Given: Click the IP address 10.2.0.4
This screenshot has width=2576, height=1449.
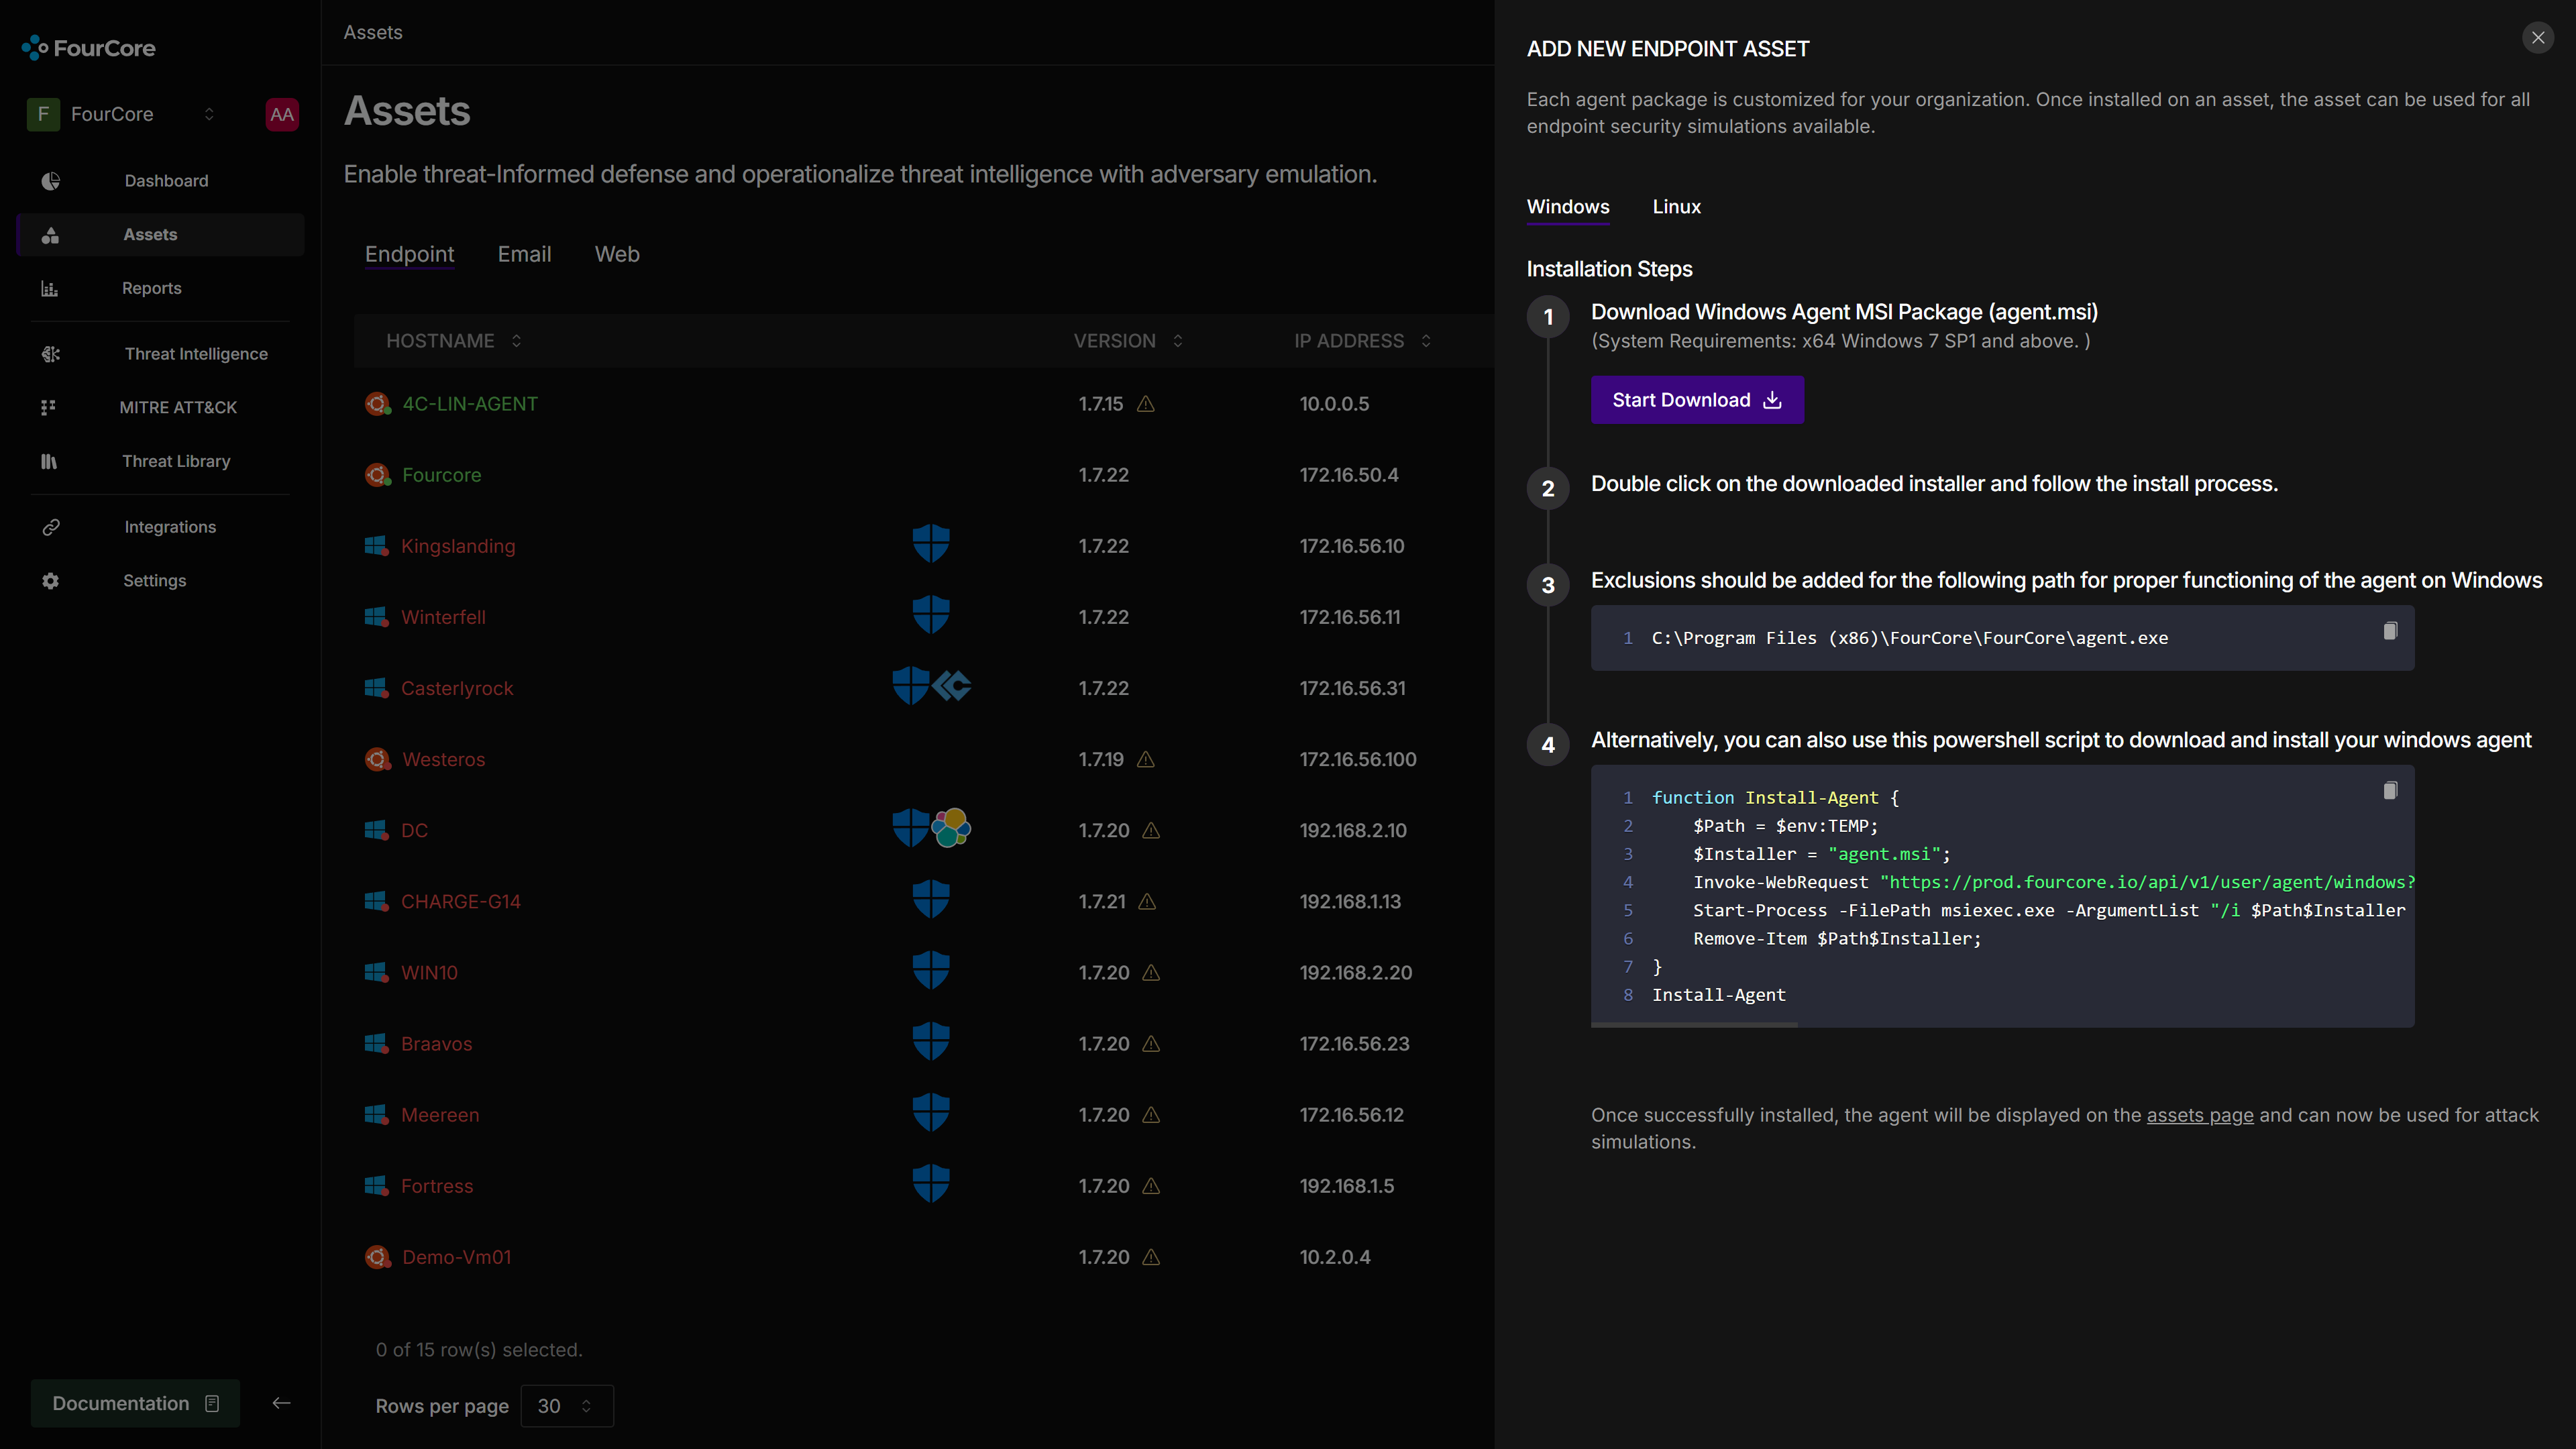Looking at the screenshot, I should click(1335, 1257).
